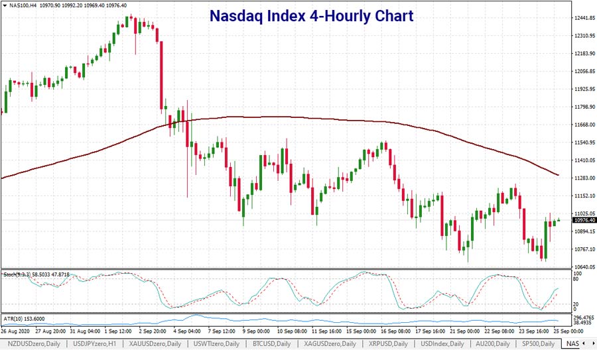Click the Nasdaq Index 4-Hourly Chart title
597x350 pixels.
coord(312,16)
